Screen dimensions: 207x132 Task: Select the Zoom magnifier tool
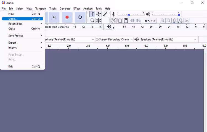click(x=92, y=20)
